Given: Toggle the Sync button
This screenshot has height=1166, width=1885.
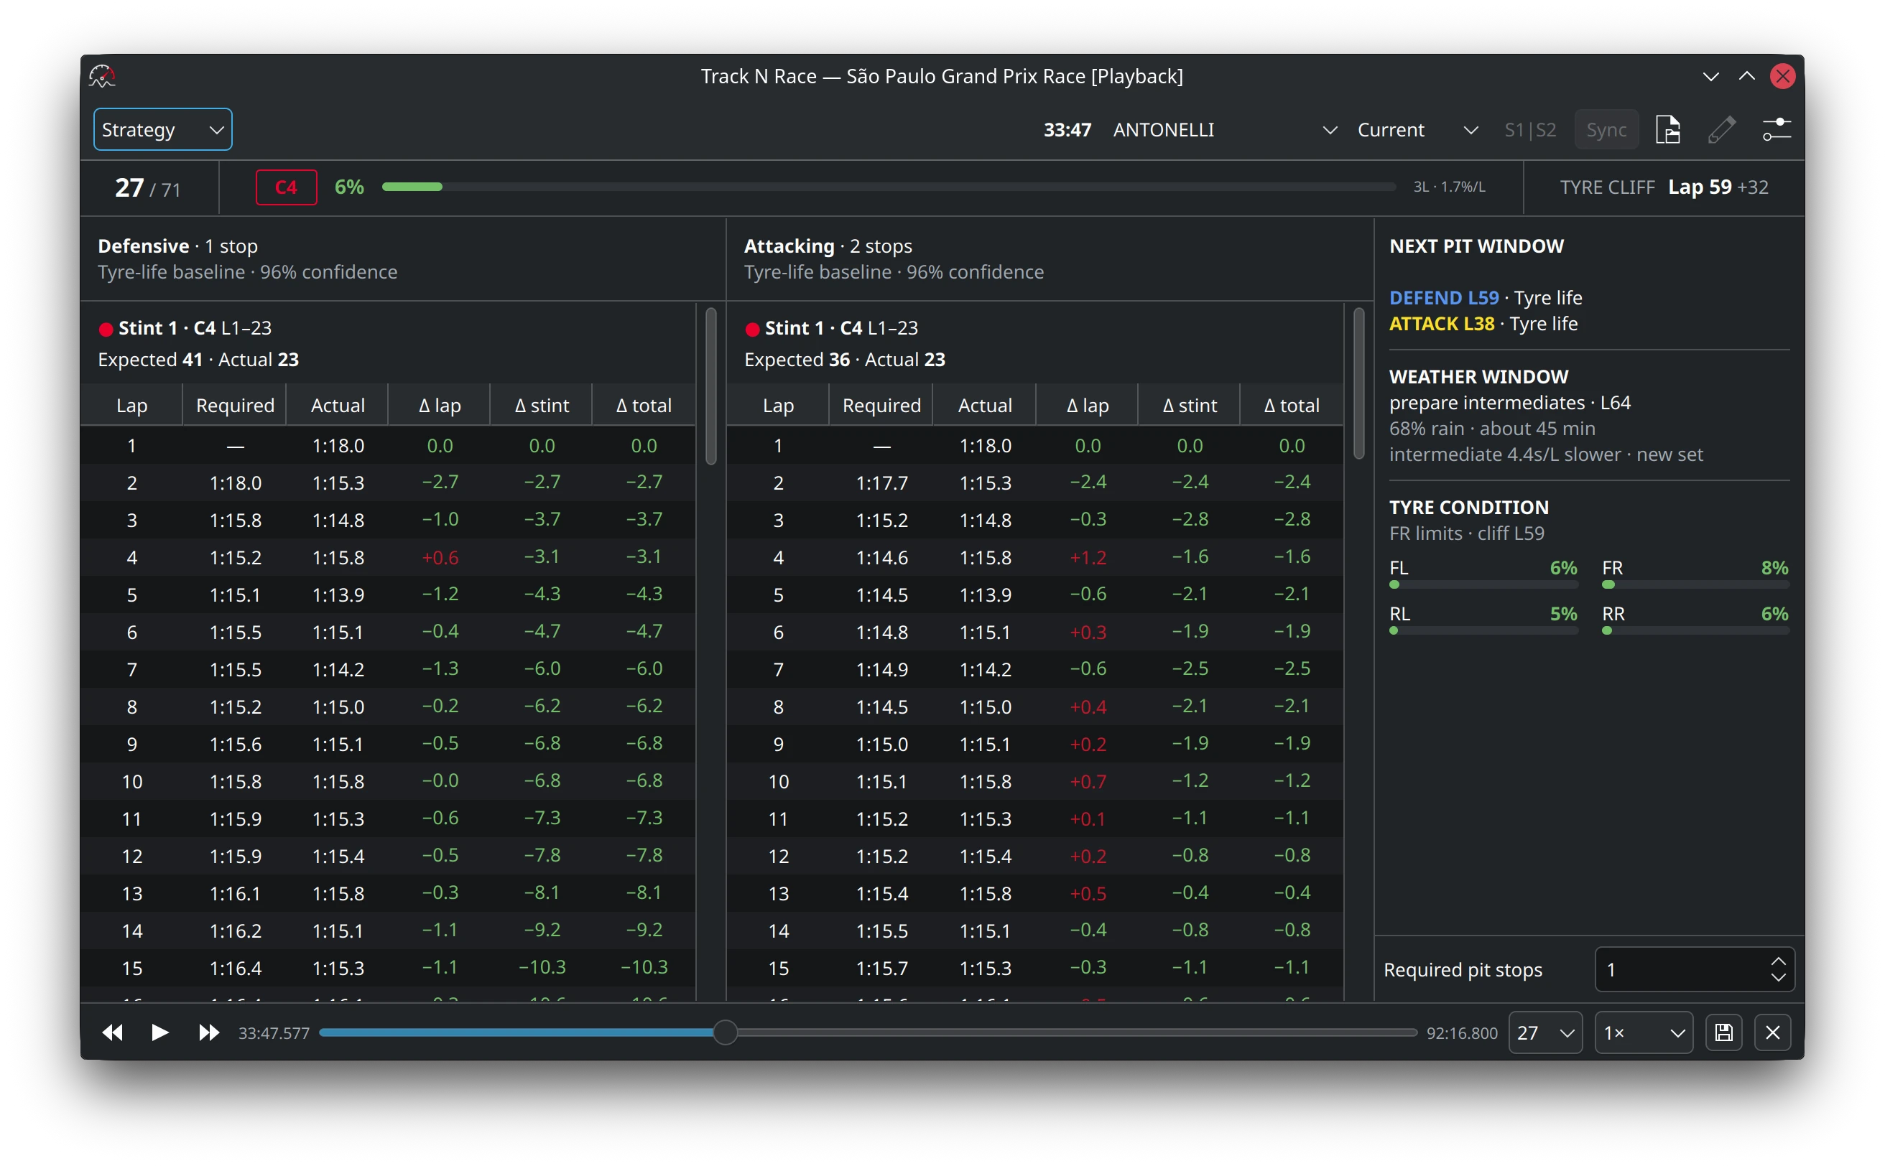Looking at the screenshot, I should click(x=1606, y=129).
